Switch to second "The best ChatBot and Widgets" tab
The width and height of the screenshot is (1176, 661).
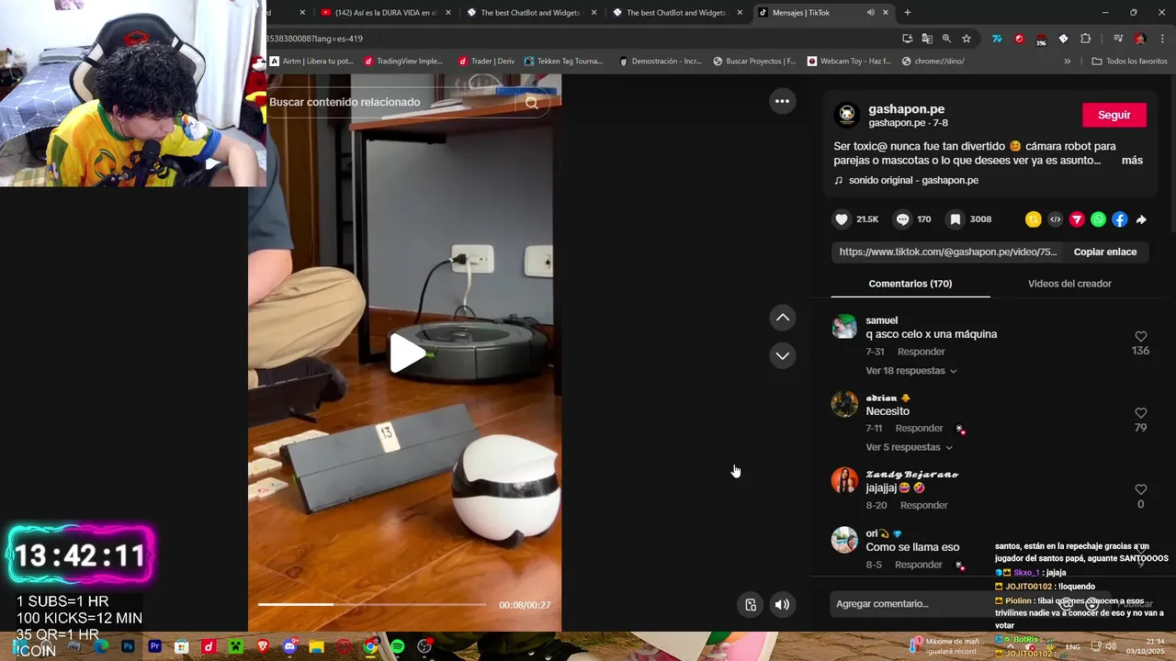click(x=678, y=13)
